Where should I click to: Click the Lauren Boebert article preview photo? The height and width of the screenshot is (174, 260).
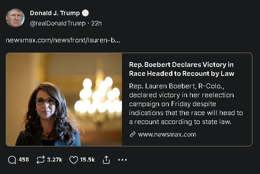pos(64,99)
